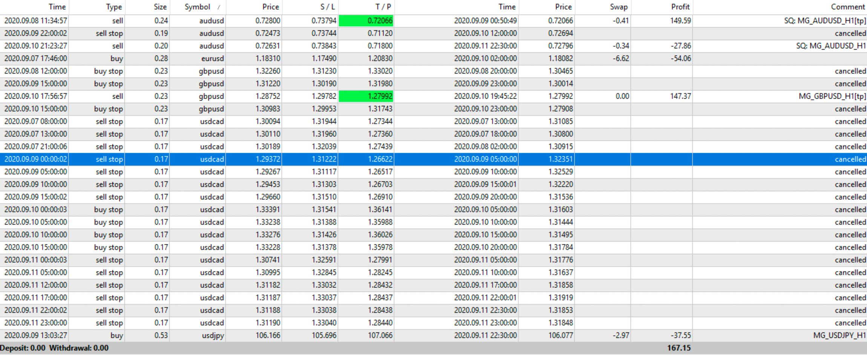Image resolution: width=867 pixels, height=355 pixels.
Task: Click green take-profit cell 0.72066
Action: click(x=366, y=21)
